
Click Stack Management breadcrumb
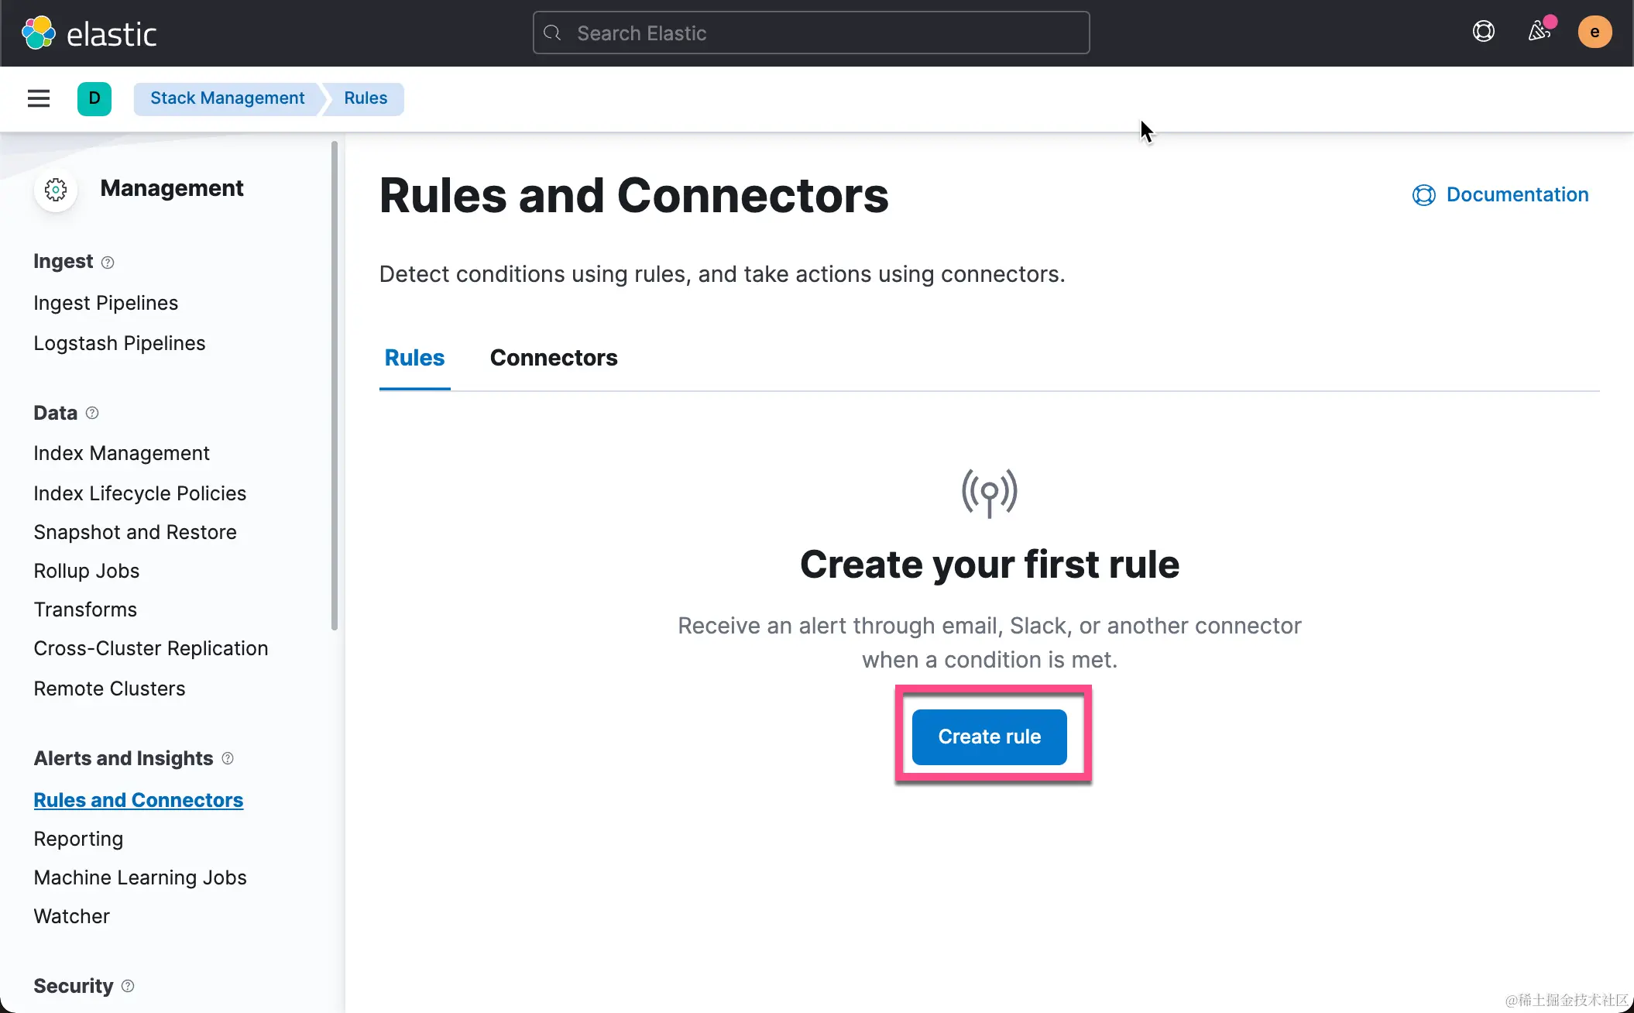coord(227,98)
